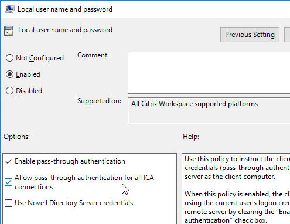Click the window title text

coord(65,9)
